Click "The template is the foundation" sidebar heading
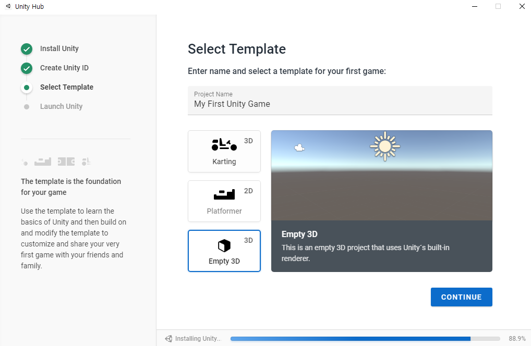This screenshot has height=346, width=531. [x=71, y=187]
